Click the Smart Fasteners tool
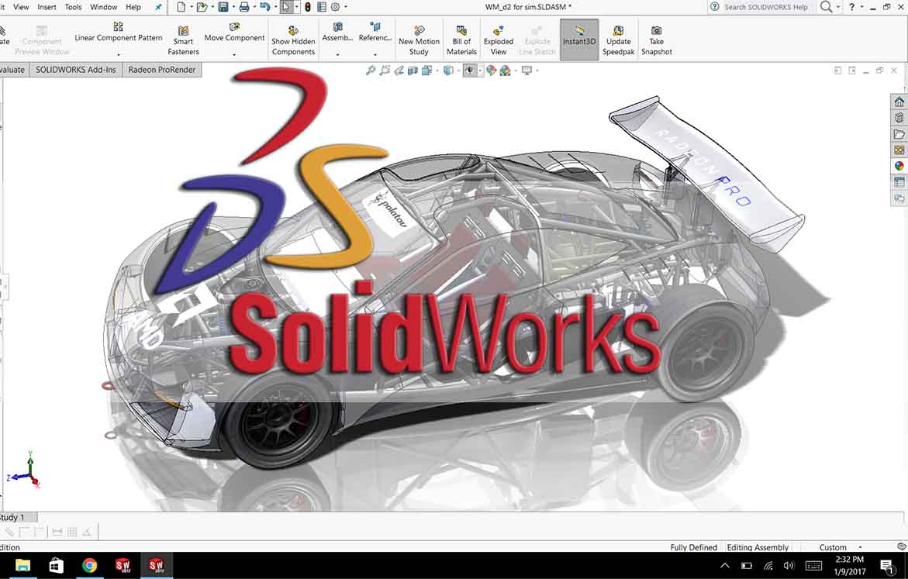Image resolution: width=908 pixels, height=579 pixels. pos(183,40)
